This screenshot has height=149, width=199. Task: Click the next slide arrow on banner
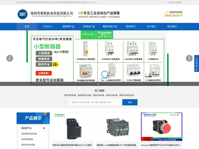point(189,58)
